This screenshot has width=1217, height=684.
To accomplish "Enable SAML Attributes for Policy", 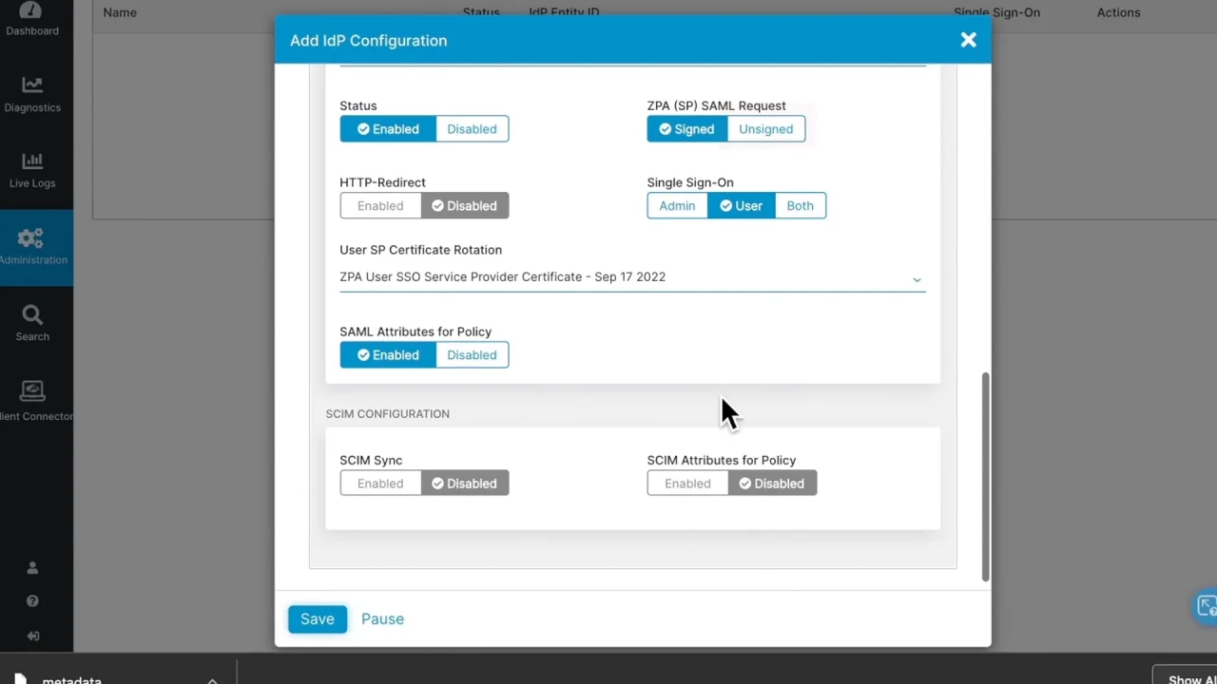I will click(x=388, y=355).
